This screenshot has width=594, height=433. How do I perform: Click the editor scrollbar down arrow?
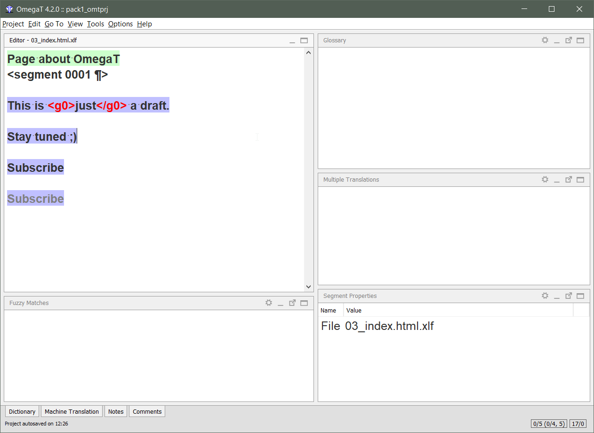[x=309, y=287]
